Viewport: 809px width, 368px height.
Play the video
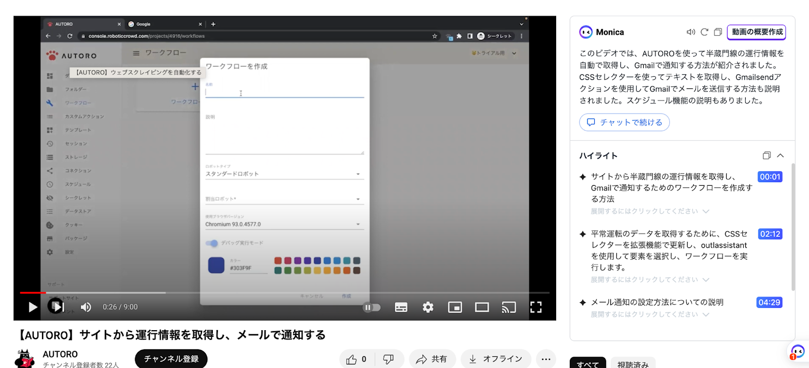click(32, 307)
